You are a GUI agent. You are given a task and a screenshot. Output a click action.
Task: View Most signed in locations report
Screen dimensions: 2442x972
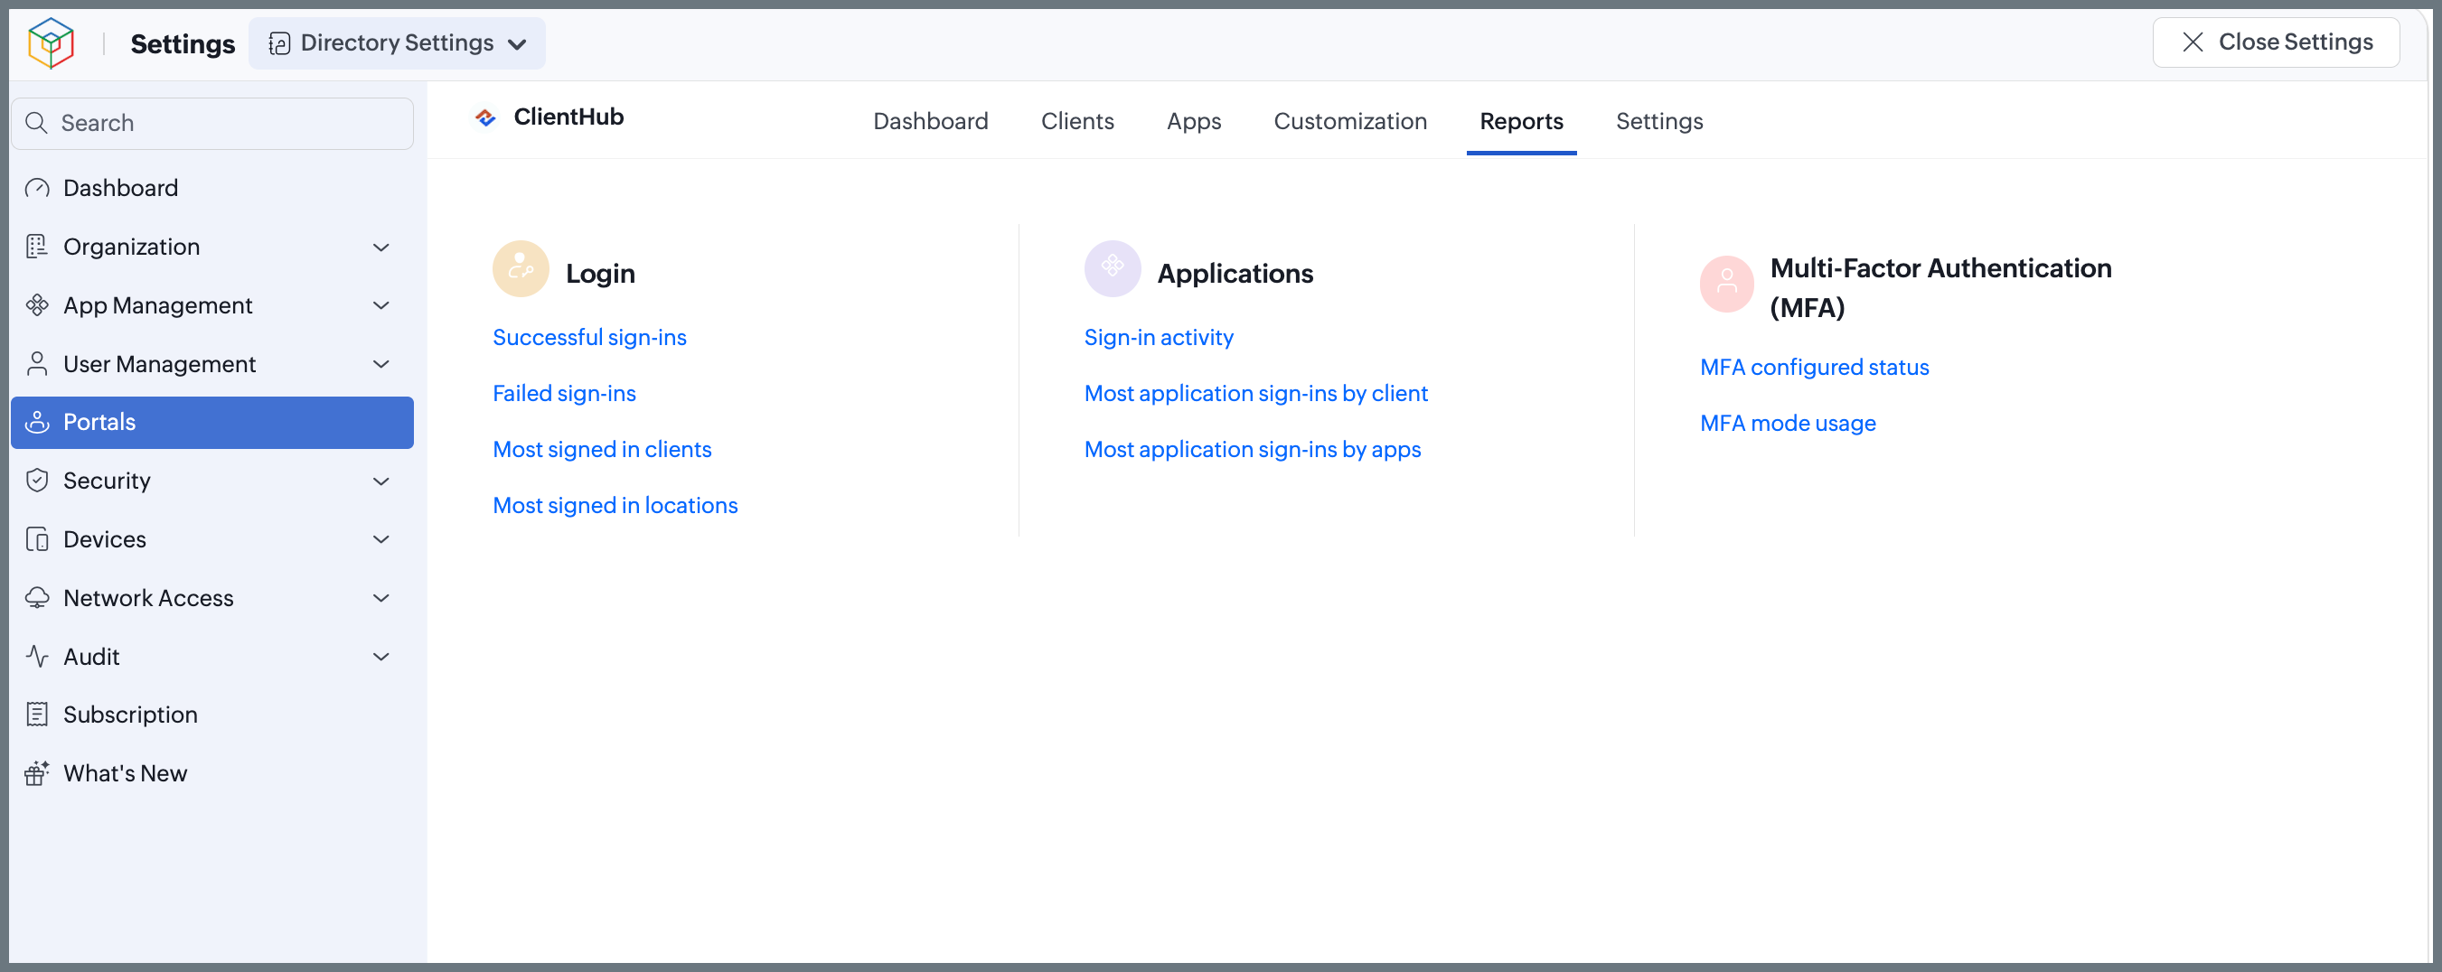click(x=615, y=505)
